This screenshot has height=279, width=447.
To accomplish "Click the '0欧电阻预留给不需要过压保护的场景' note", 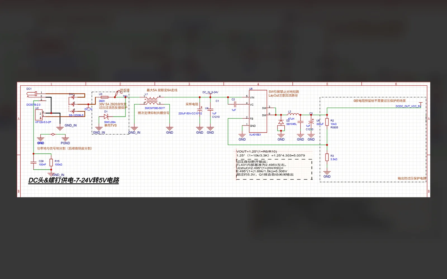I will (380, 101).
